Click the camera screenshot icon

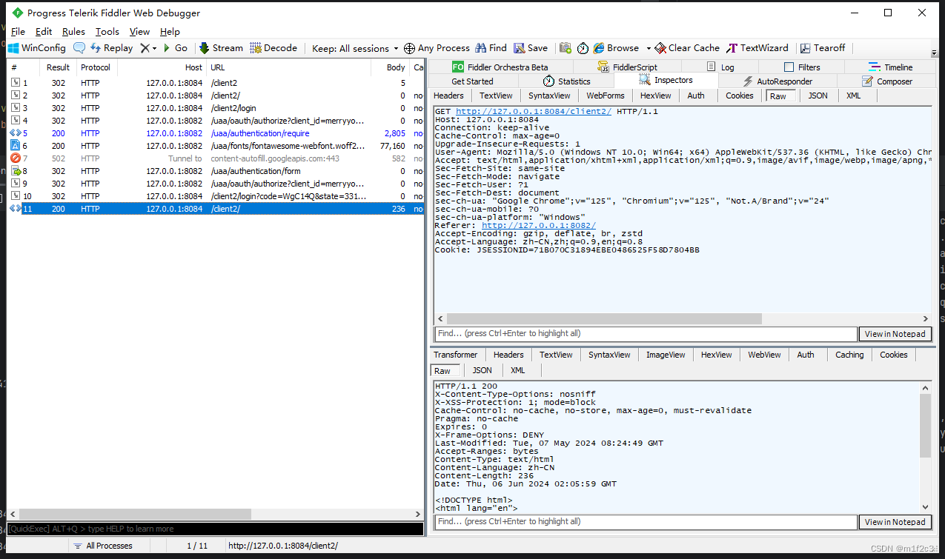pos(566,48)
